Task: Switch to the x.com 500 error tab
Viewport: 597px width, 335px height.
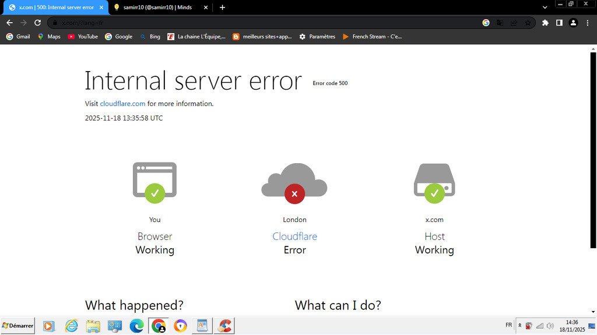Action: [x=57, y=7]
